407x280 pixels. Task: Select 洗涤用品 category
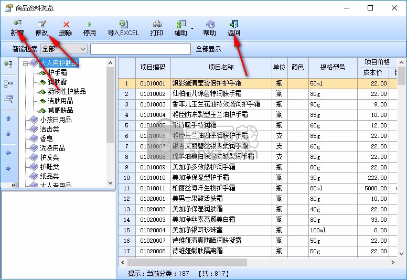click(x=52, y=148)
